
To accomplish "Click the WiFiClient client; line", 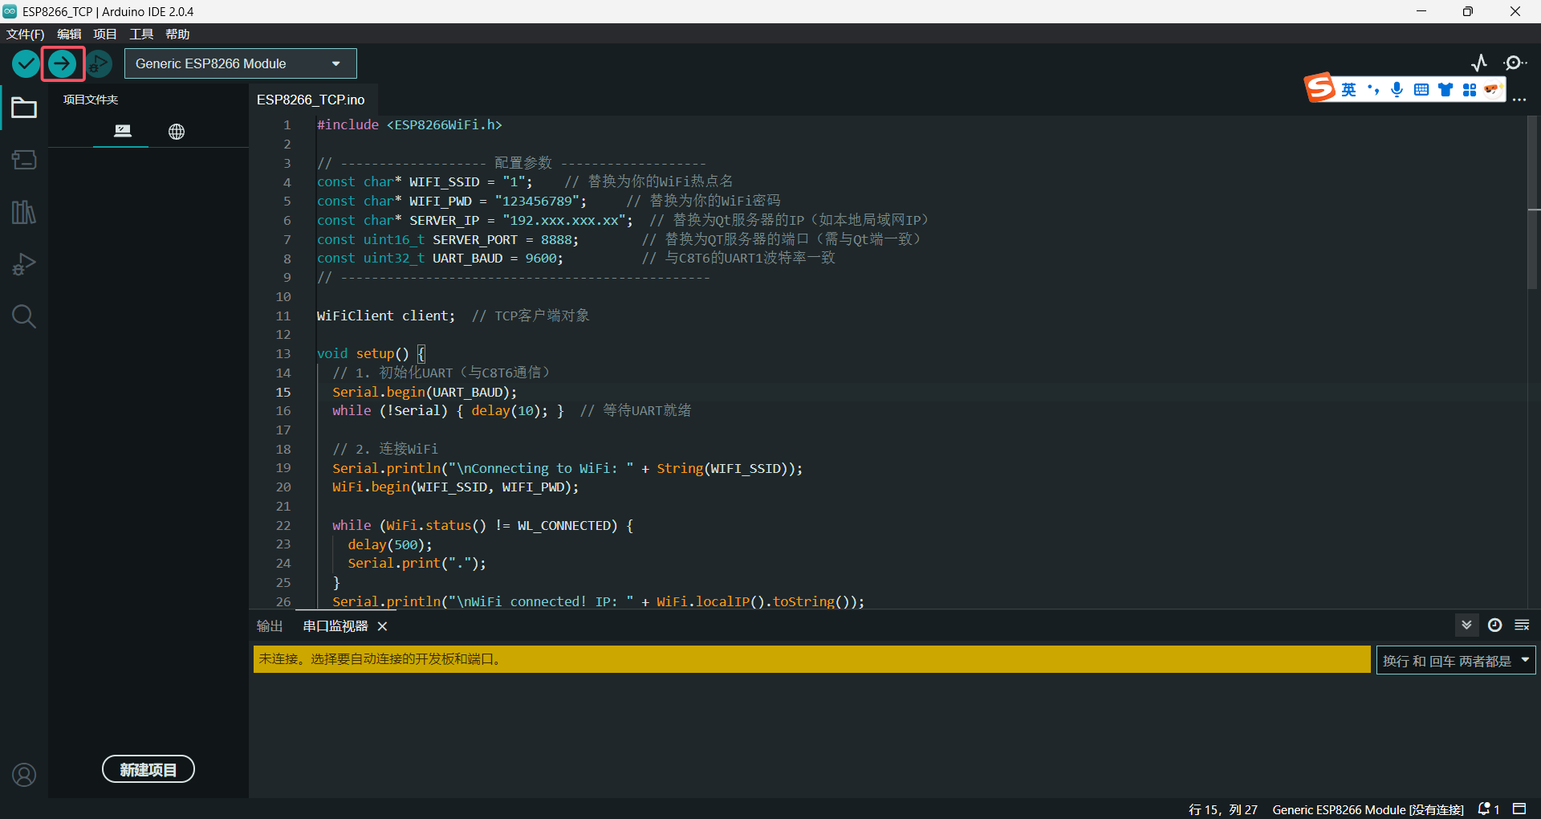I will click(453, 316).
